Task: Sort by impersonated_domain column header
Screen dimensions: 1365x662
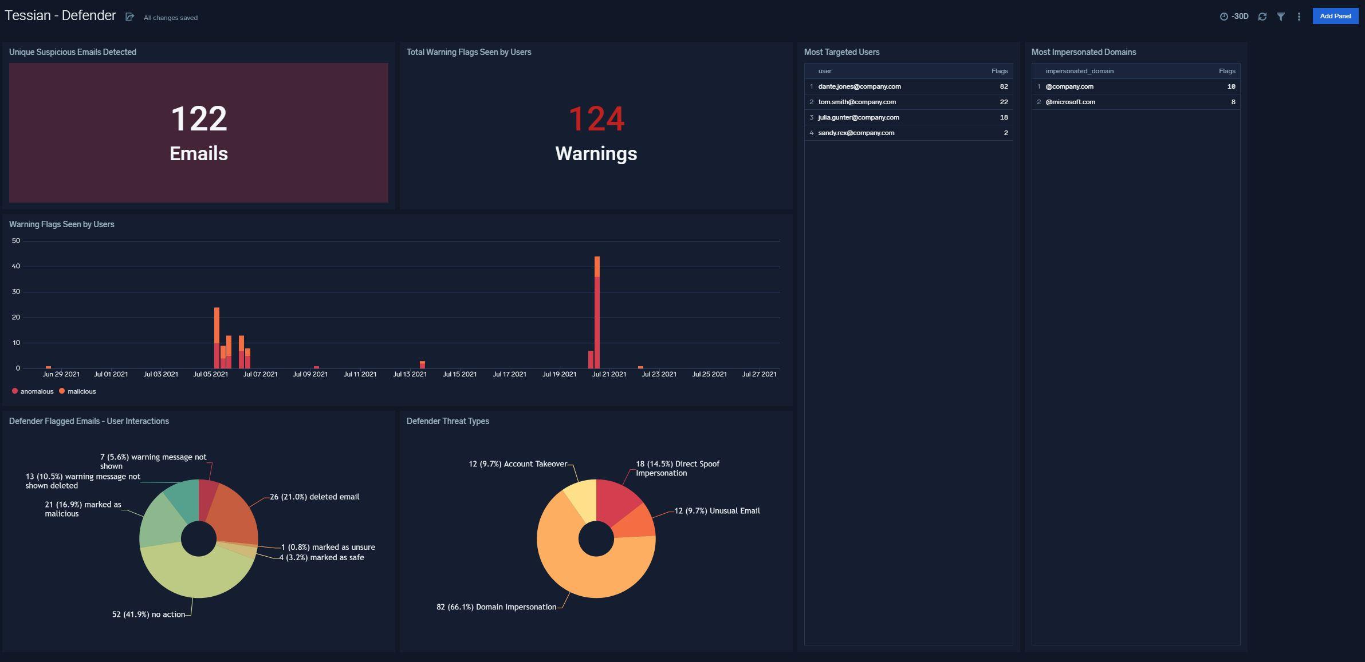Action: point(1079,71)
